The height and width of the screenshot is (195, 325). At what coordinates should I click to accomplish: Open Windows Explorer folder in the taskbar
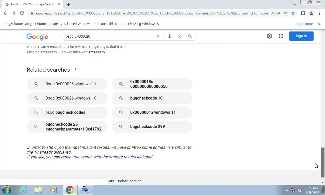(38, 190)
